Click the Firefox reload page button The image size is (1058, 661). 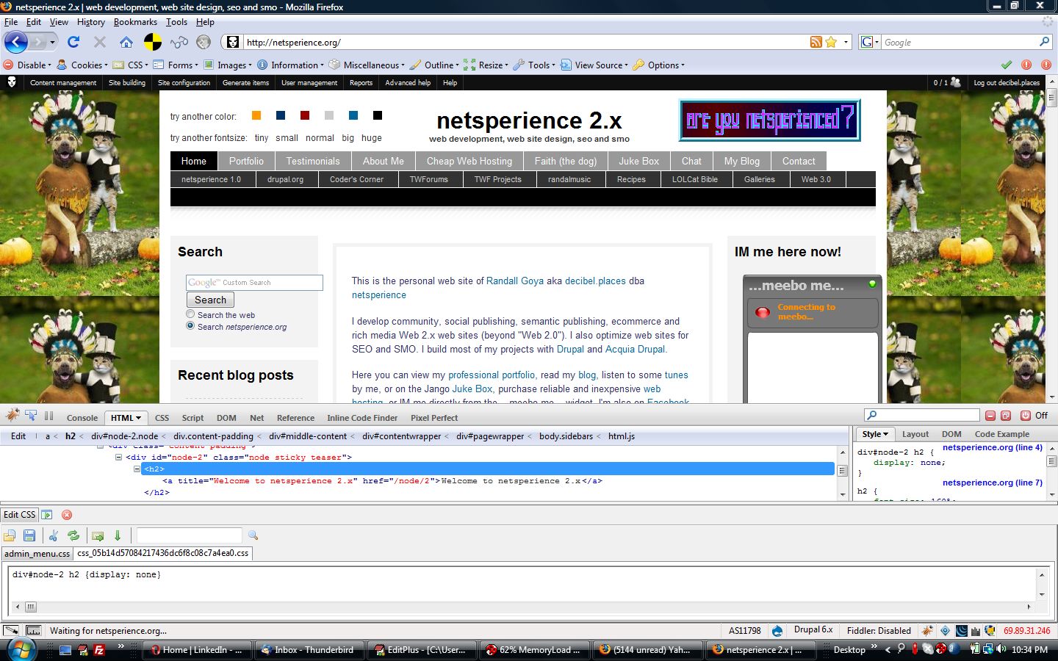tap(73, 42)
